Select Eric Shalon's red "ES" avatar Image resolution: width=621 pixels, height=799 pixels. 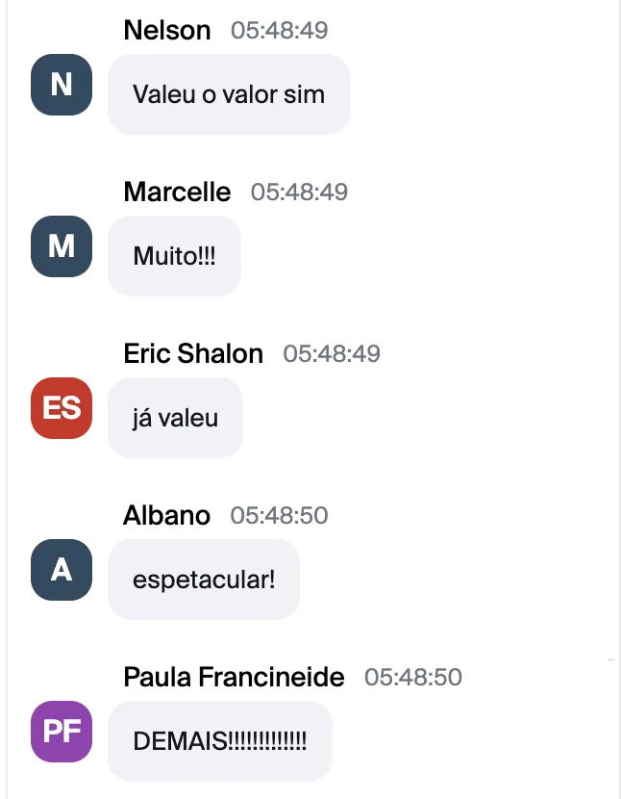(62, 407)
